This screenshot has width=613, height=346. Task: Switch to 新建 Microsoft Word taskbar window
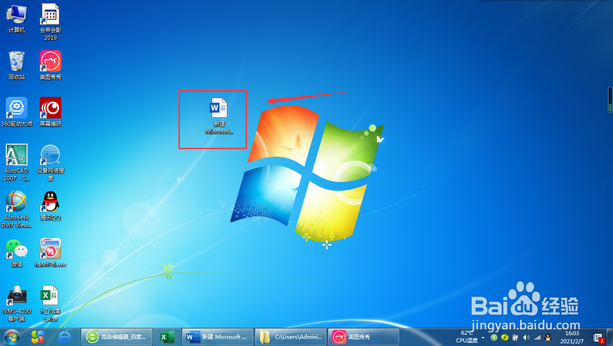tap(218, 337)
